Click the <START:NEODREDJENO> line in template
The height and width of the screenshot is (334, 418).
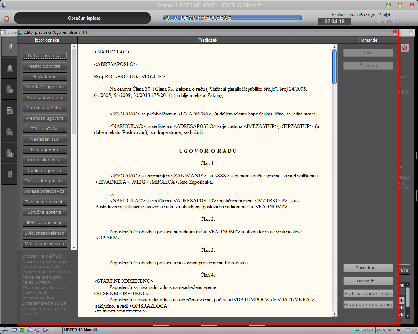coord(123,281)
